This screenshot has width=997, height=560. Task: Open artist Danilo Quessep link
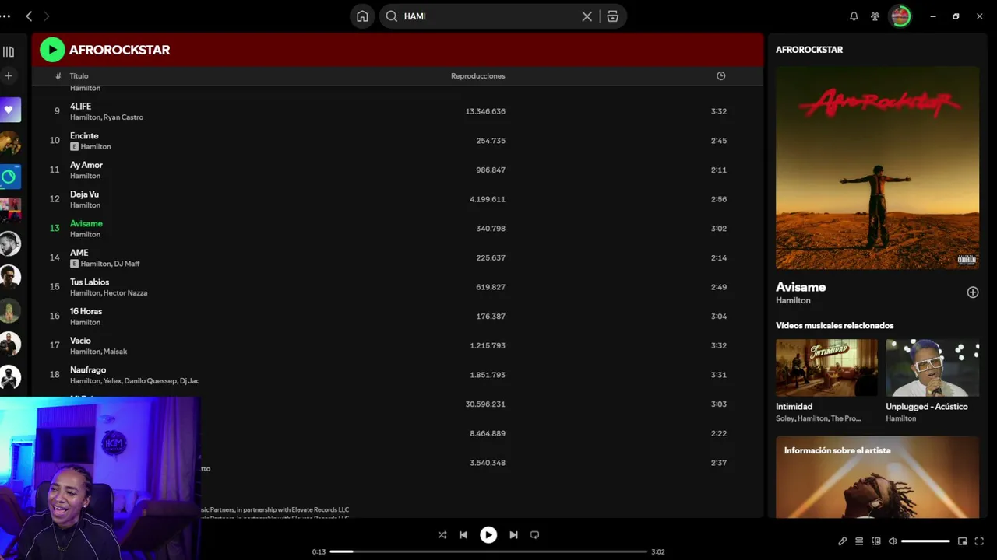[x=151, y=381]
